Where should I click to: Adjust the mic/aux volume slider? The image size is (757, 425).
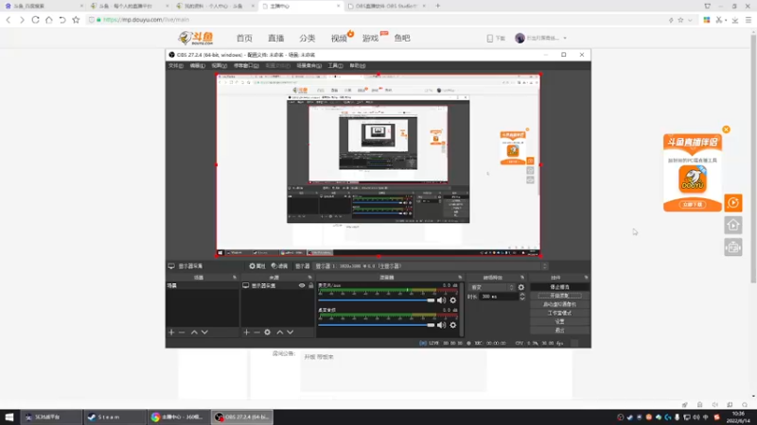pyautogui.click(x=377, y=300)
